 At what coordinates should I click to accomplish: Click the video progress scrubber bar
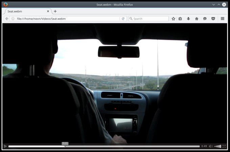click(104, 146)
